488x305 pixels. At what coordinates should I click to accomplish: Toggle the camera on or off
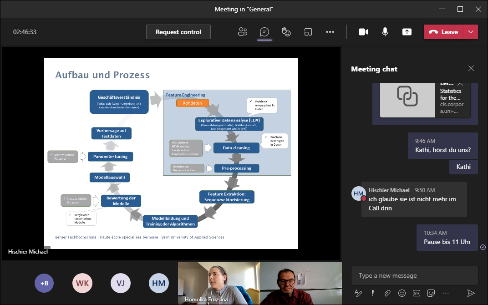(363, 32)
